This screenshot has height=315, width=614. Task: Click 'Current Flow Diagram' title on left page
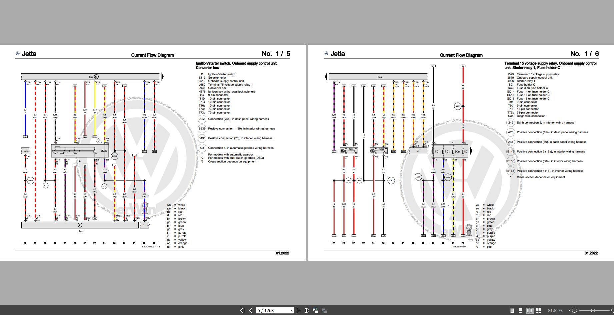point(152,55)
